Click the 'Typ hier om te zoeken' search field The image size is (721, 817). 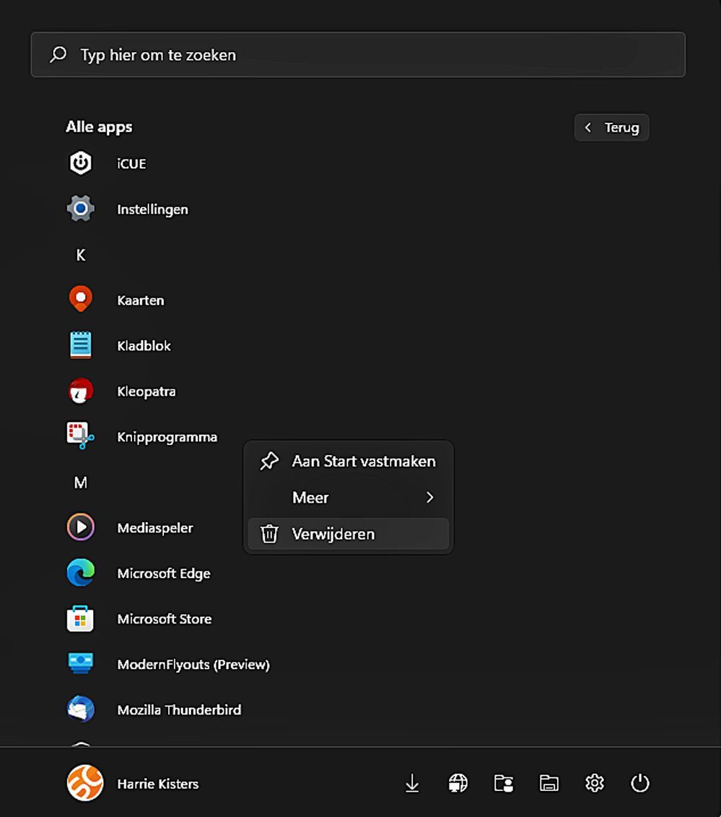coord(358,55)
